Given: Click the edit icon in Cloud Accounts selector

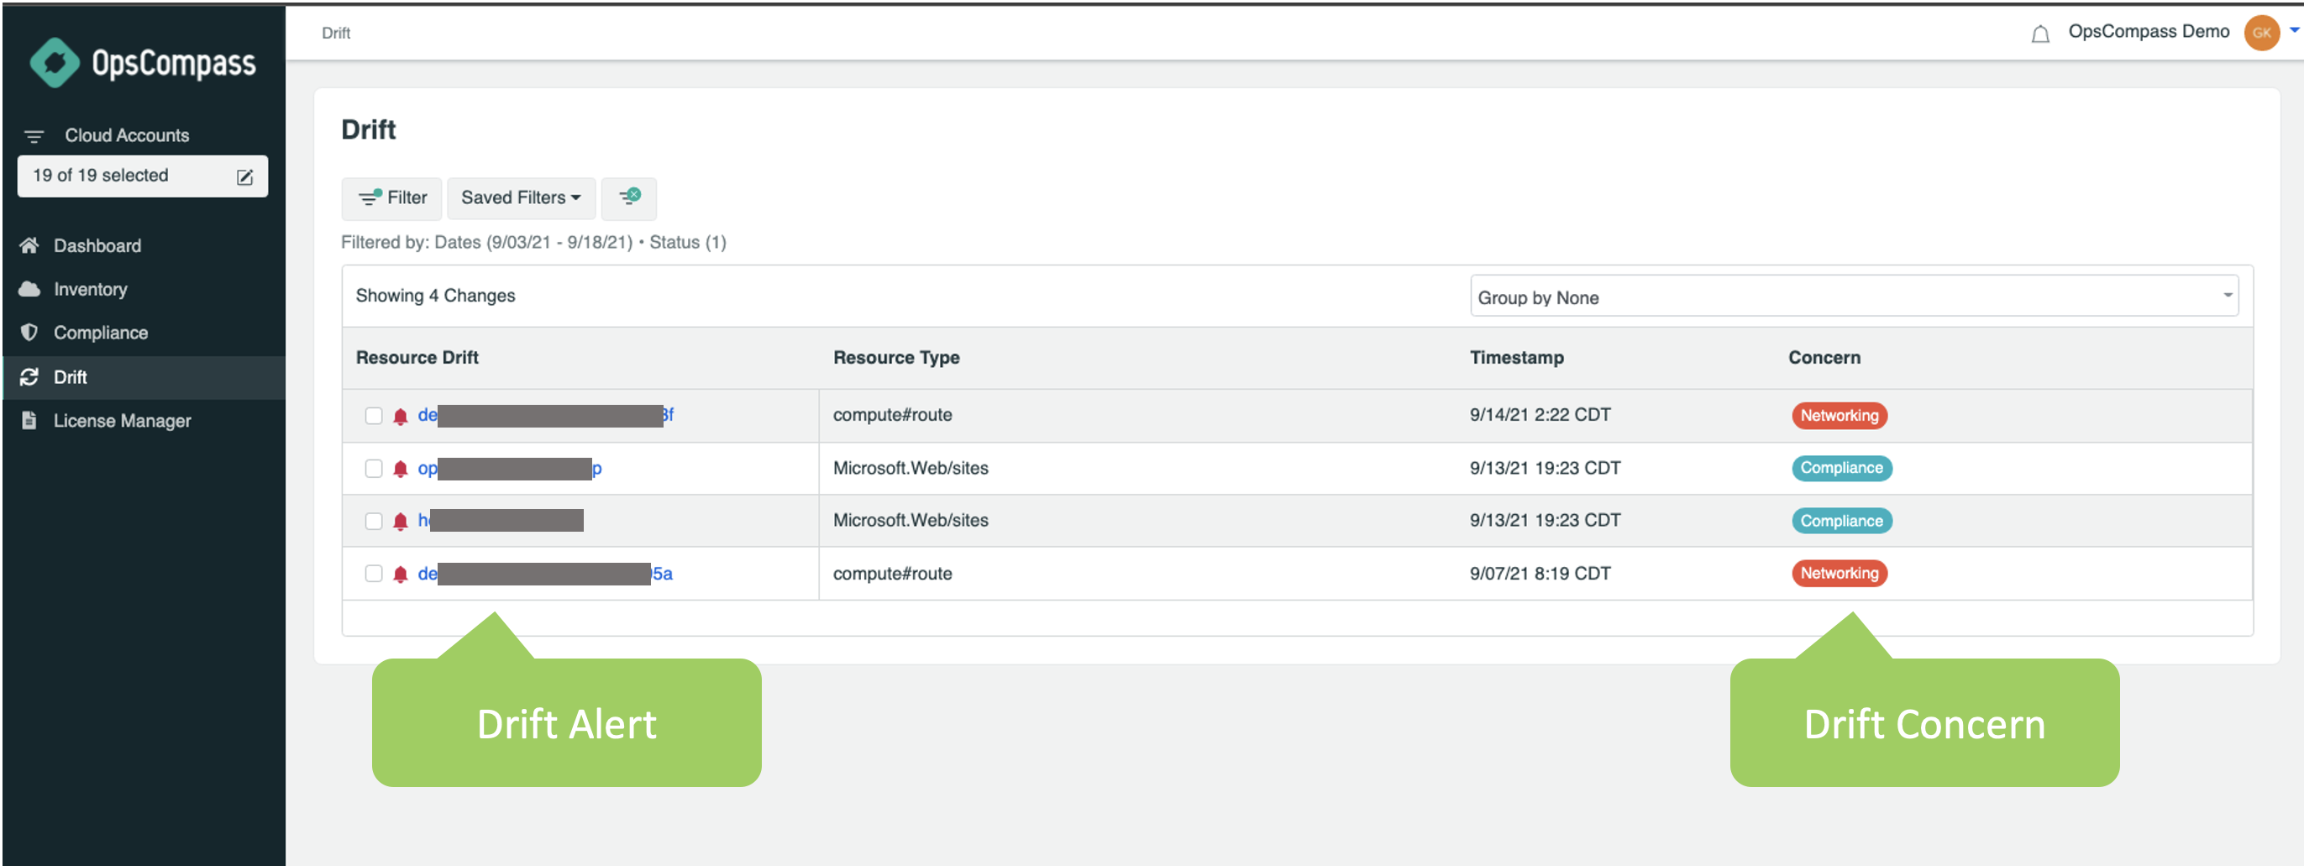Looking at the screenshot, I should (x=244, y=176).
